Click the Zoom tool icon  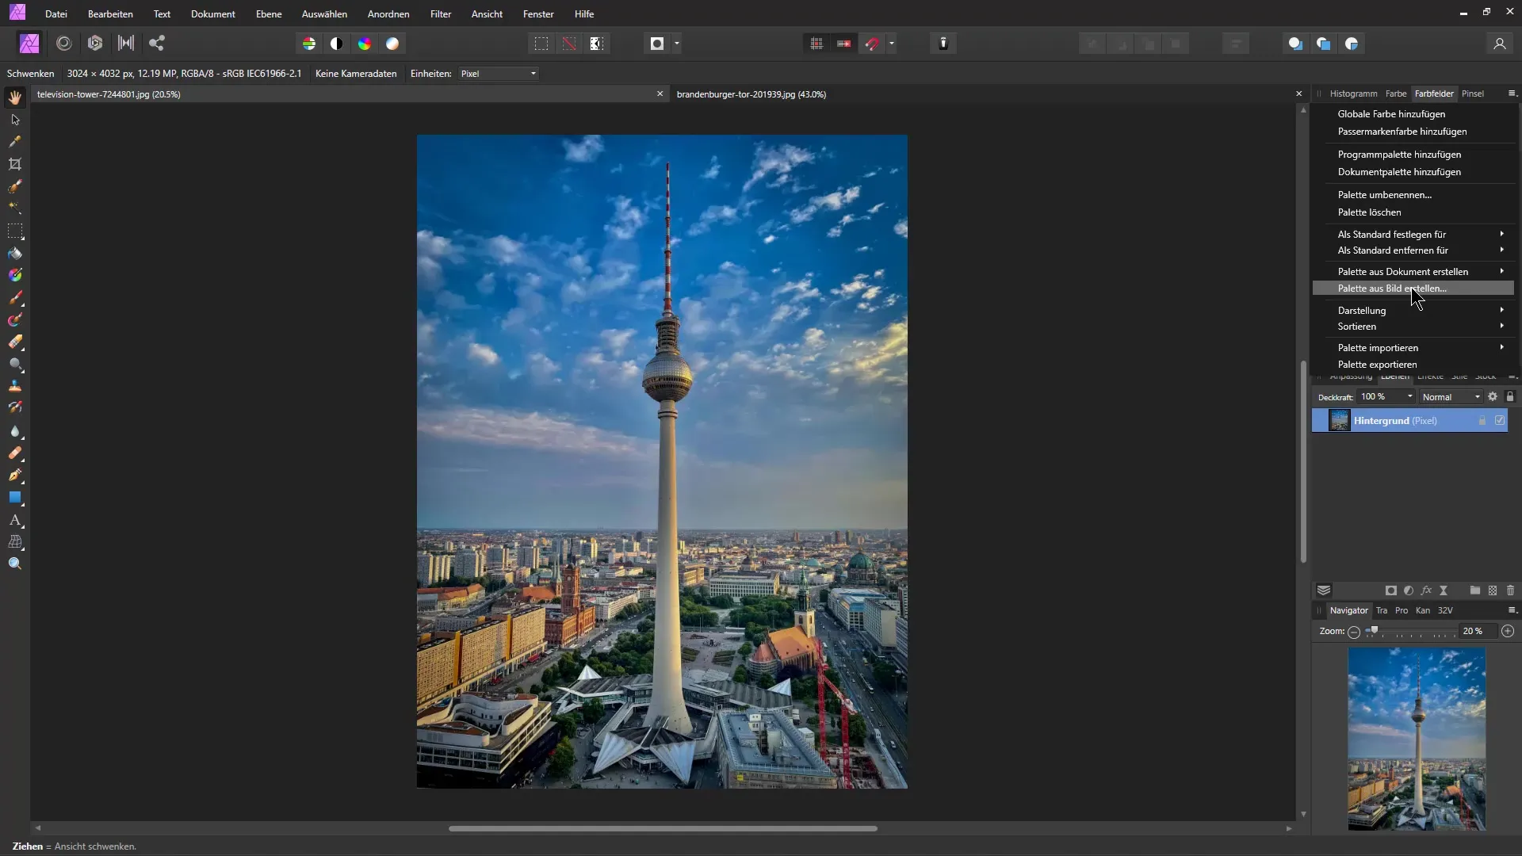[x=14, y=564]
